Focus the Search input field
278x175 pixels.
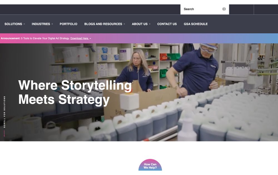click(x=202, y=9)
